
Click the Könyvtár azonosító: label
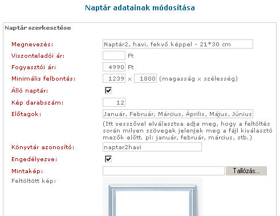pyautogui.click(x=43, y=147)
